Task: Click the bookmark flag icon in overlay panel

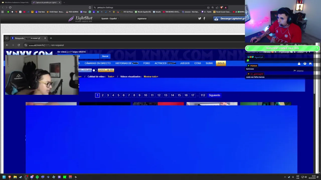Action: [x=310, y=63]
